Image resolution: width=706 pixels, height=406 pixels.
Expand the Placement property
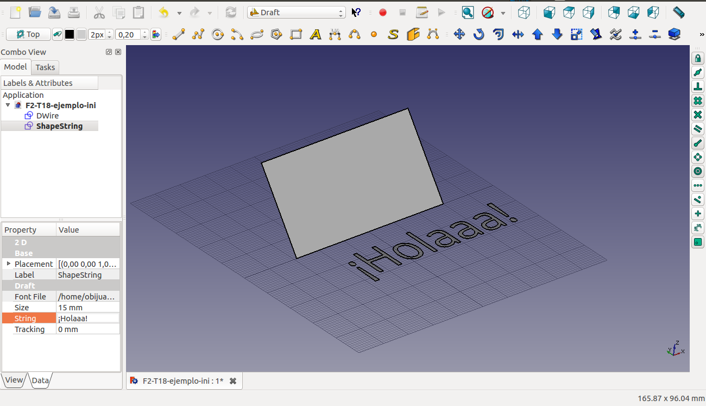(x=9, y=264)
